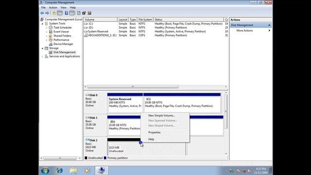Click the blue Help toolbar icon
Image resolution: width=311 pixels, height=175 pixels.
pyautogui.click(x=67, y=13)
